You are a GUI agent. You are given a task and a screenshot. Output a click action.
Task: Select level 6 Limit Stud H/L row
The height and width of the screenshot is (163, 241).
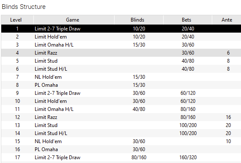click(121, 69)
